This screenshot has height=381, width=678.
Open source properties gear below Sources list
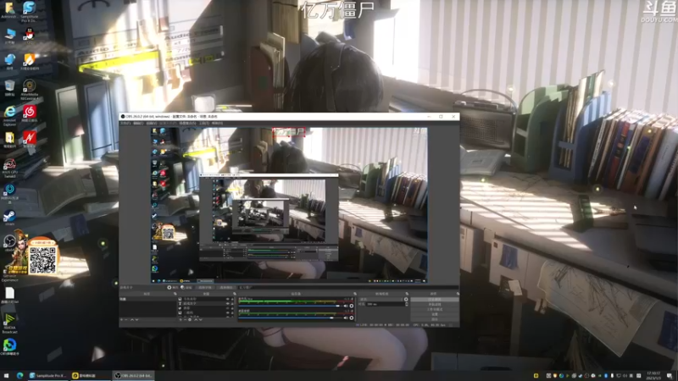click(x=190, y=320)
